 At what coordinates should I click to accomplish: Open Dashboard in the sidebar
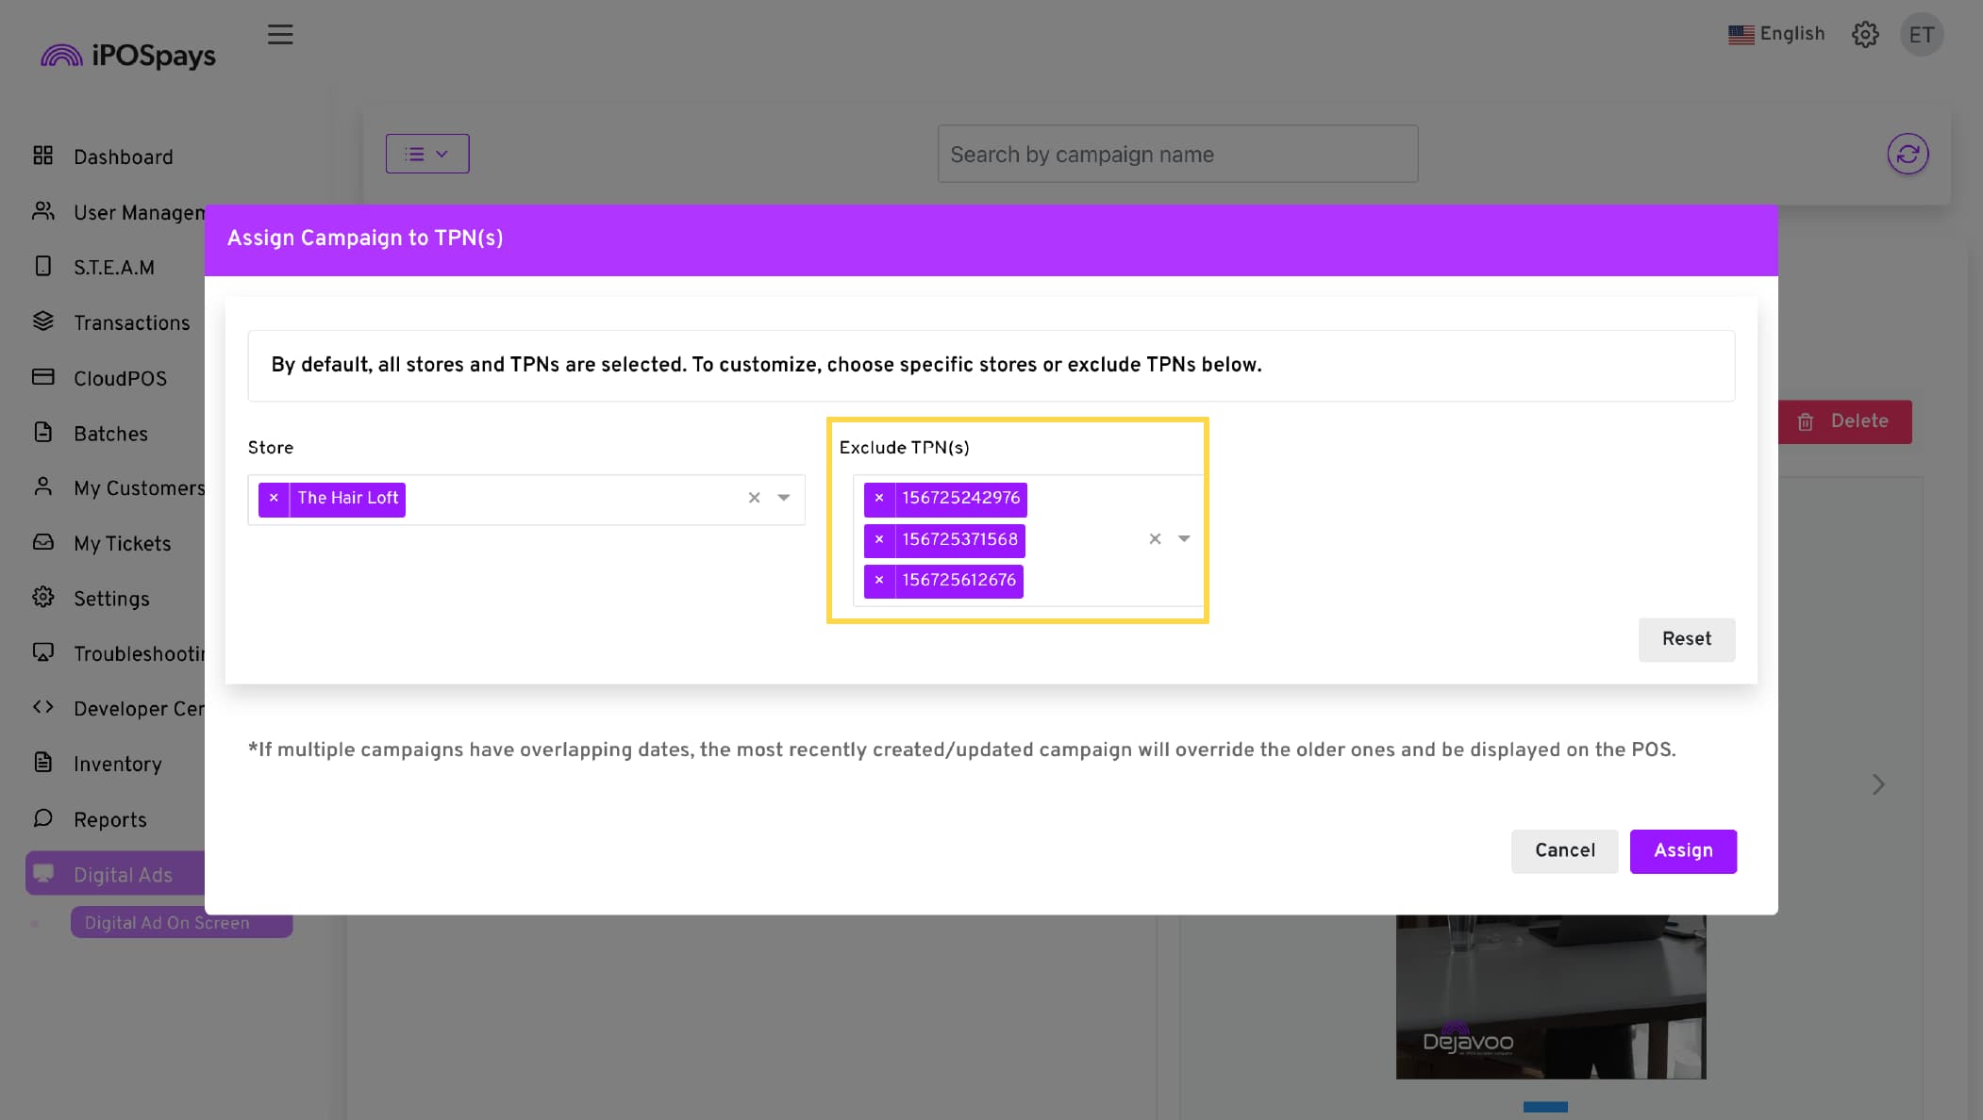(123, 156)
